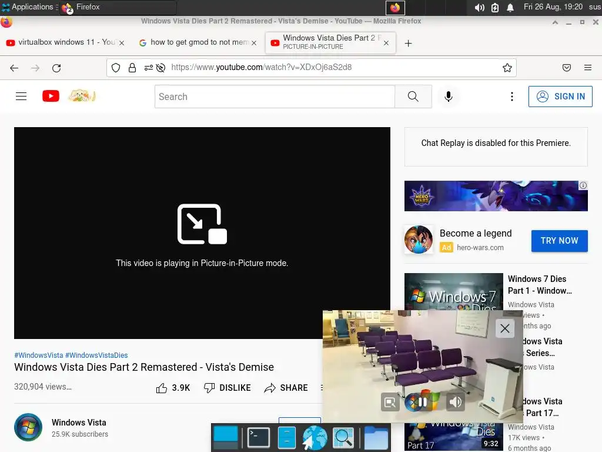The image size is (602, 452).
Task: Click the Firefox button in the top panel taskbar
Action: coord(118,7)
